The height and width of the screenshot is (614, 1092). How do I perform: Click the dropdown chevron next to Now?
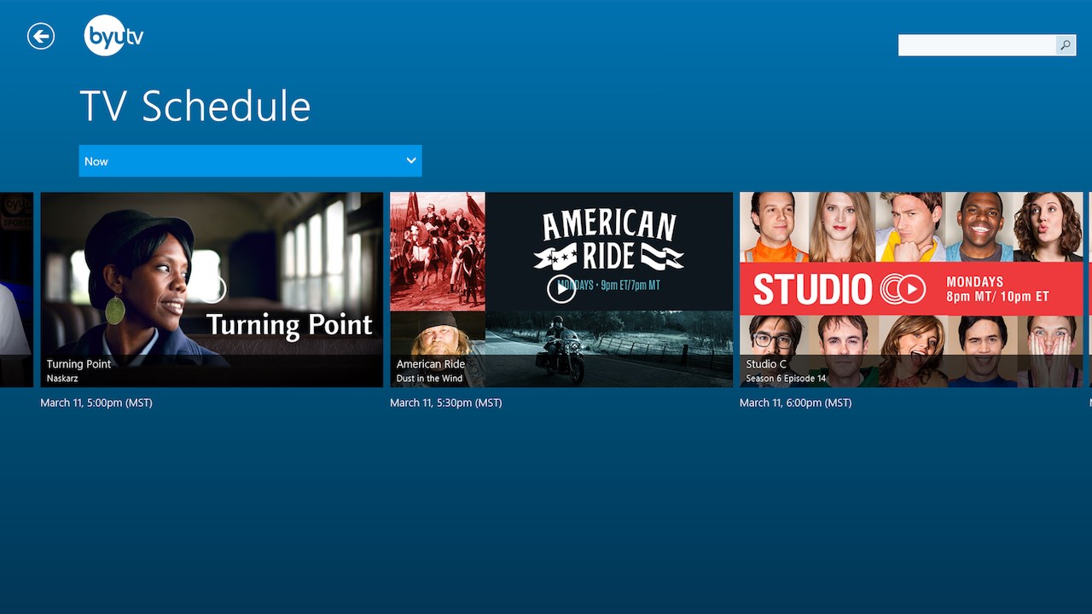pos(410,160)
